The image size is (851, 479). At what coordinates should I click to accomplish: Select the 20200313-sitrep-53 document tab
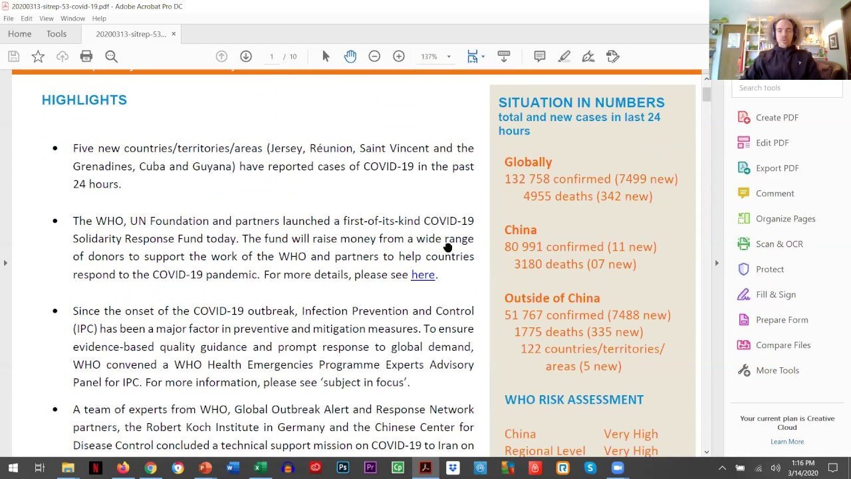(x=130, y=34)
